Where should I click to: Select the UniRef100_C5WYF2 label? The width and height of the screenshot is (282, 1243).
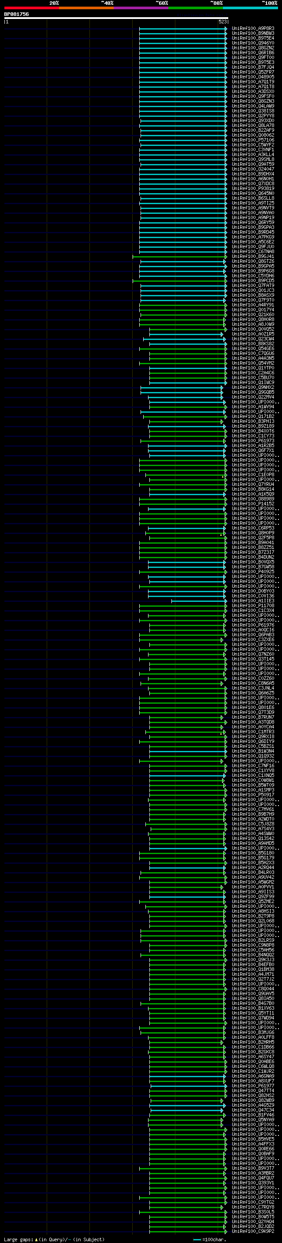tap(253, 145)
